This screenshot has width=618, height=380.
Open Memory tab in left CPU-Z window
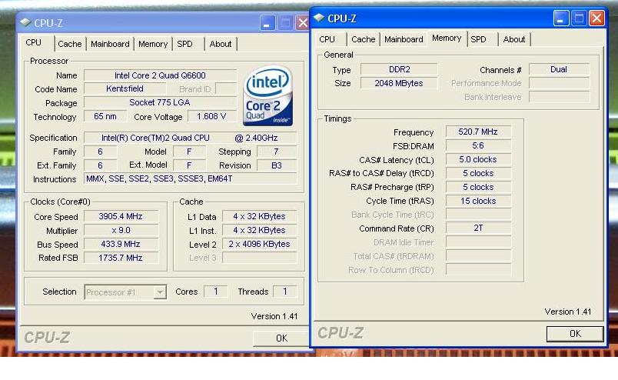point(153,44)
